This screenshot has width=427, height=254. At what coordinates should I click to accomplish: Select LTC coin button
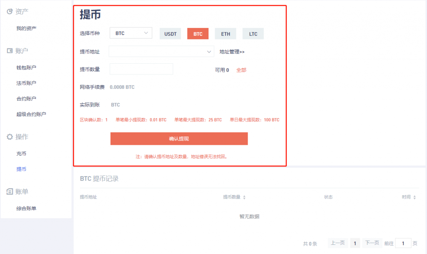point(253,34)
